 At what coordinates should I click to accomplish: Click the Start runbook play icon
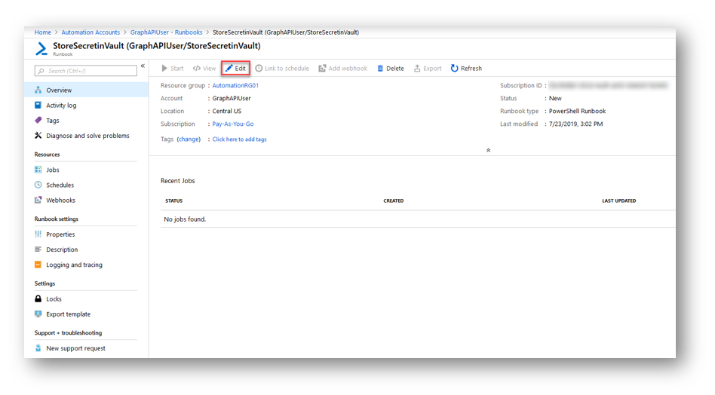tap(164, 69)
